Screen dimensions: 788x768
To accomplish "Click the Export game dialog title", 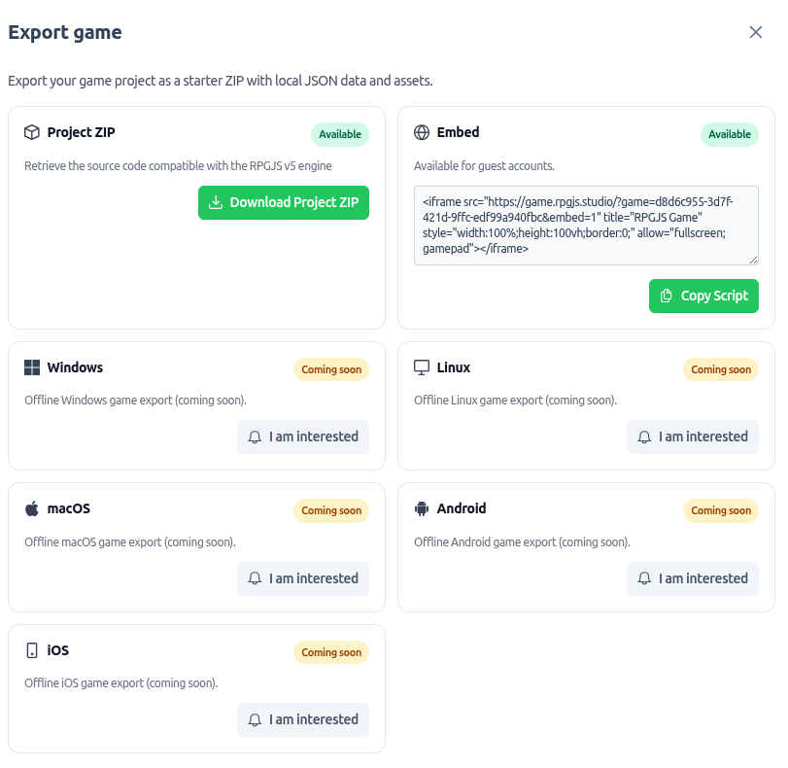I will (64, 32).
